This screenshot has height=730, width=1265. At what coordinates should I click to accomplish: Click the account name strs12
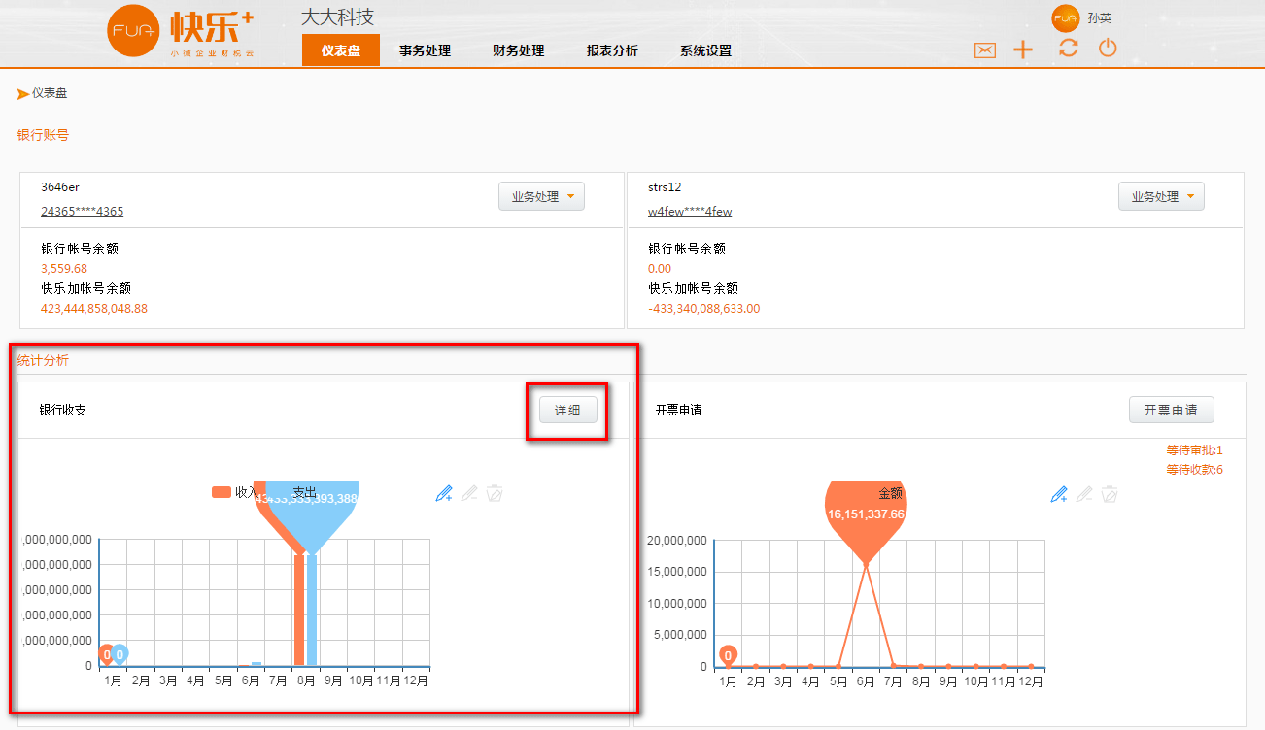click(x=665, y=186)
